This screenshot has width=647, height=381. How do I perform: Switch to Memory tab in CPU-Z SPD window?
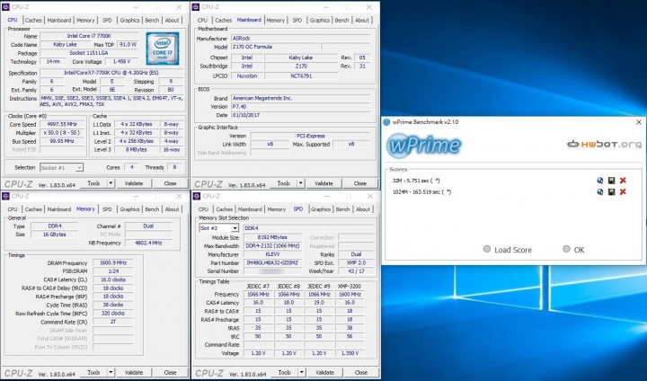coord(277,209)
